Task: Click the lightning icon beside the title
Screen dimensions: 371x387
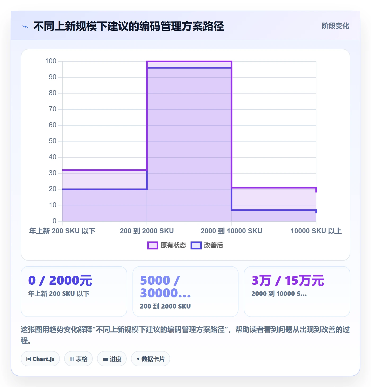Action: tap(25, 27)
